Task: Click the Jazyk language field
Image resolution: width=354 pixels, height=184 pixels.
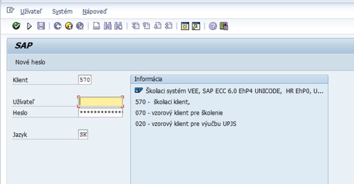Action: tap(83, 135)
